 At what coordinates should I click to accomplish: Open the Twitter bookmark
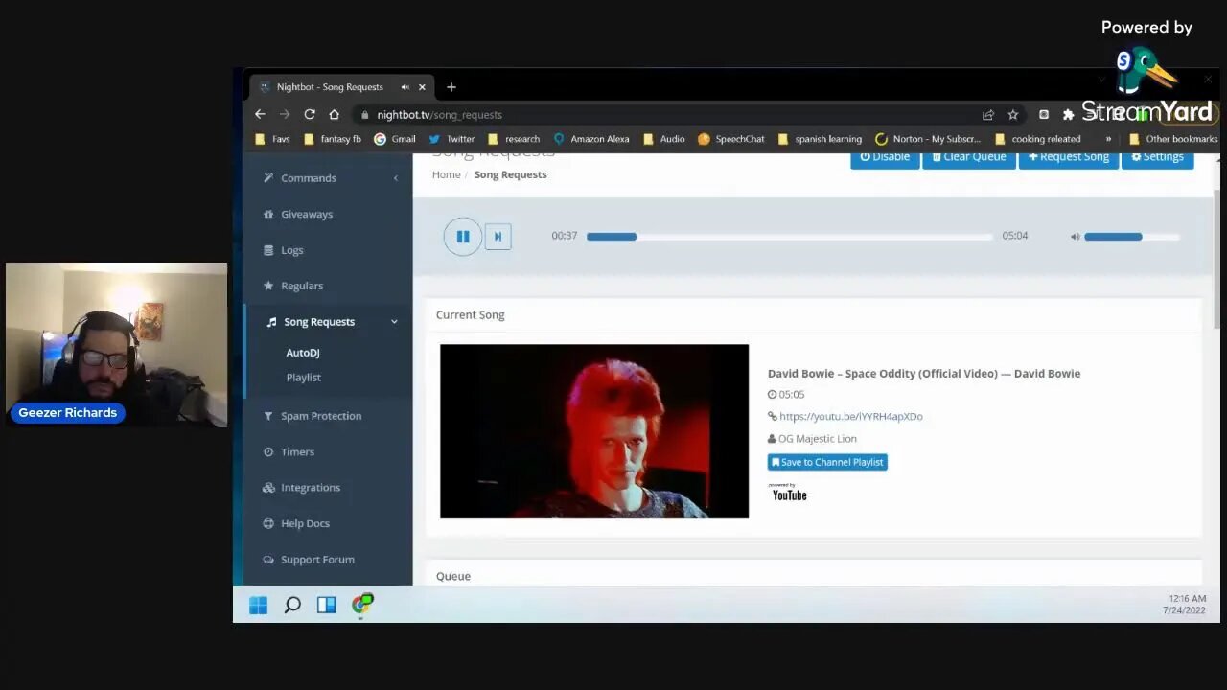[x=451, y=139]
